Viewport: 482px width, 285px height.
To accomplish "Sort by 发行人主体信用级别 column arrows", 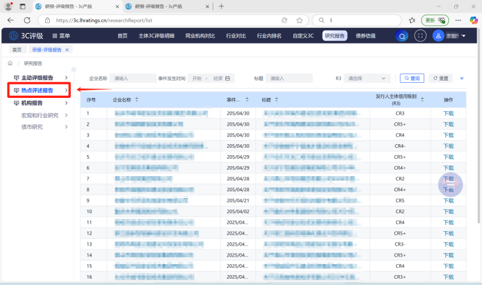I will pos(422,100).
